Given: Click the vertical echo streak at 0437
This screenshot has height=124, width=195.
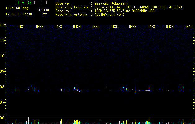Looking at the screenshot, I should (135, 91).
